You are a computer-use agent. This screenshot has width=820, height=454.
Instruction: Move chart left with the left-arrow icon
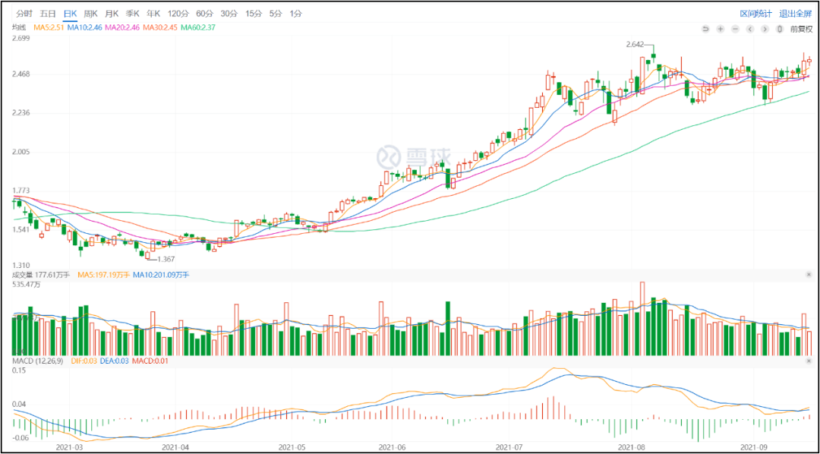tap(750, 29)
